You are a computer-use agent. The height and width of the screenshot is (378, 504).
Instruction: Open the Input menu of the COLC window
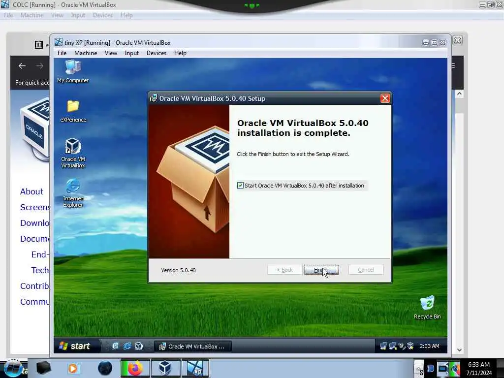coord(78,15)
